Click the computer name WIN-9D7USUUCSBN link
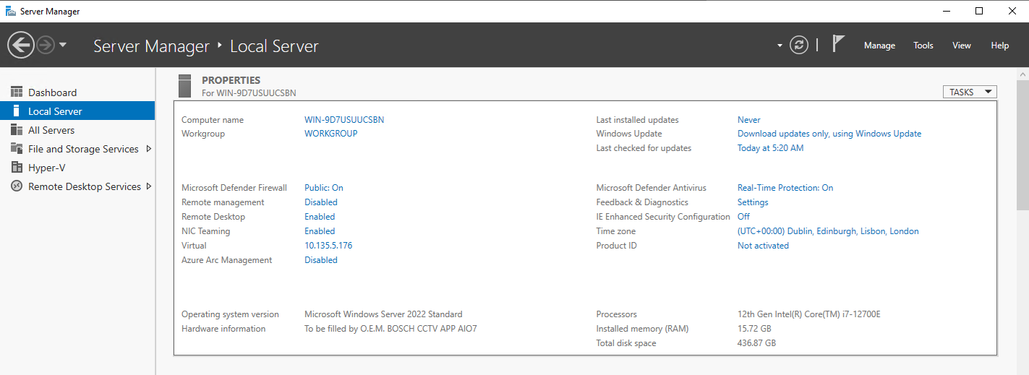The width and height of the screenshot is (1029, 375). (344, 120)
